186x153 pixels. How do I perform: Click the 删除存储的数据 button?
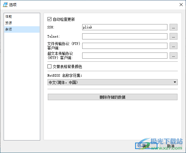click(112, 97)
